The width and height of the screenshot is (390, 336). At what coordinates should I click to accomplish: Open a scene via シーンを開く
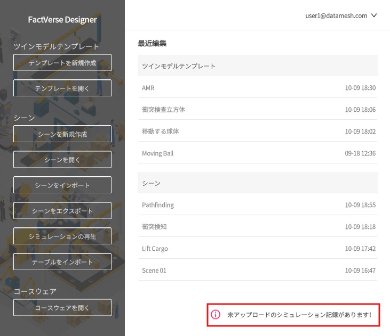(x=62, y=160)
